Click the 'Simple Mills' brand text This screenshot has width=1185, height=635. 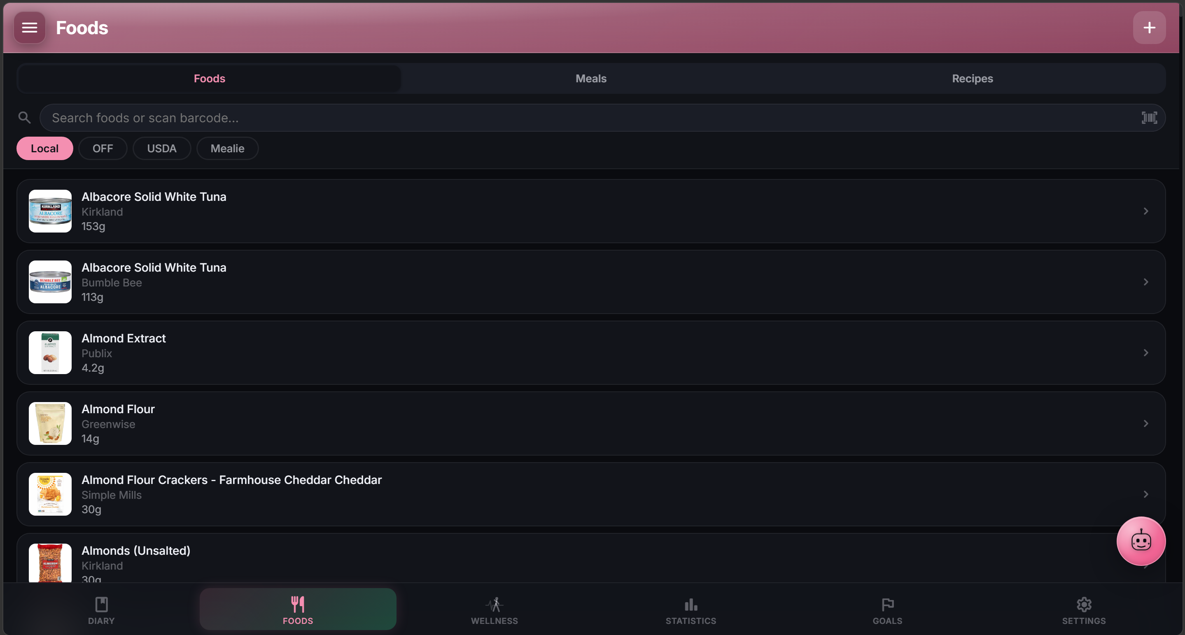tap(112, 495)
